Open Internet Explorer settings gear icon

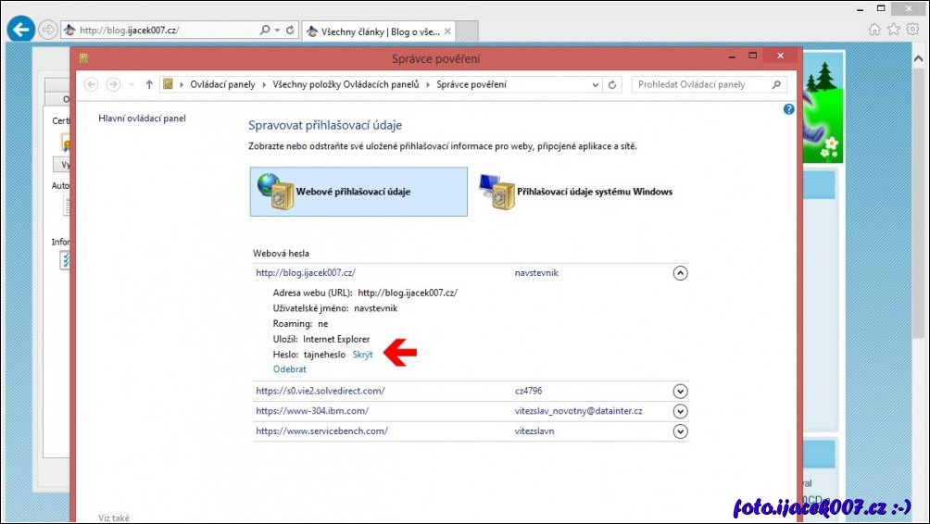(x=912, y=30)
